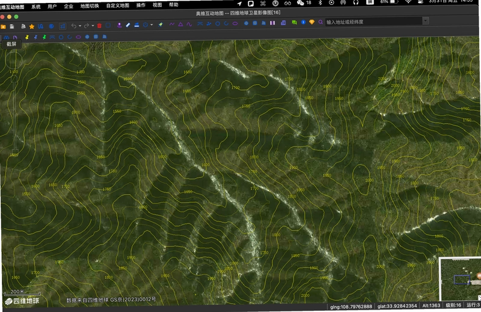Click the blue hexagon outline tool
Screen dimensions: 481x312
coord(146,25)
